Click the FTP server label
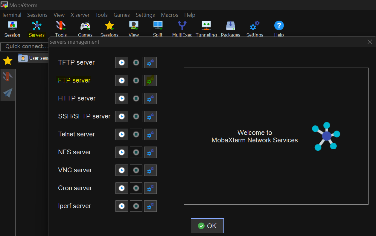 [x=74, y=80]
